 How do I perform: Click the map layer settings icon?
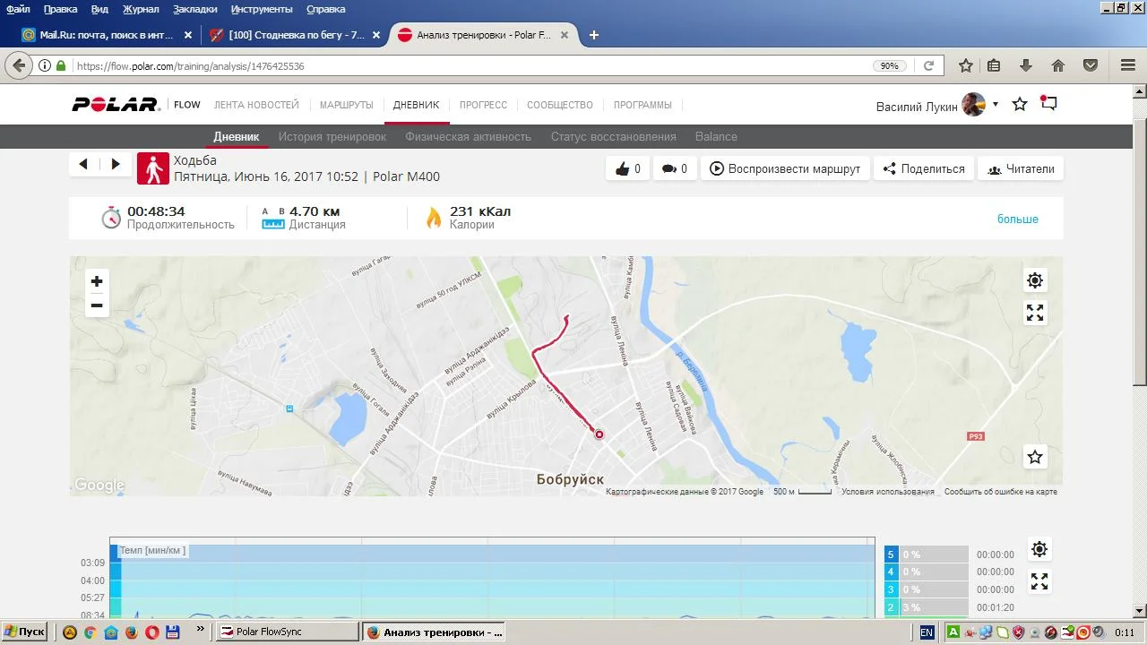1035,280
